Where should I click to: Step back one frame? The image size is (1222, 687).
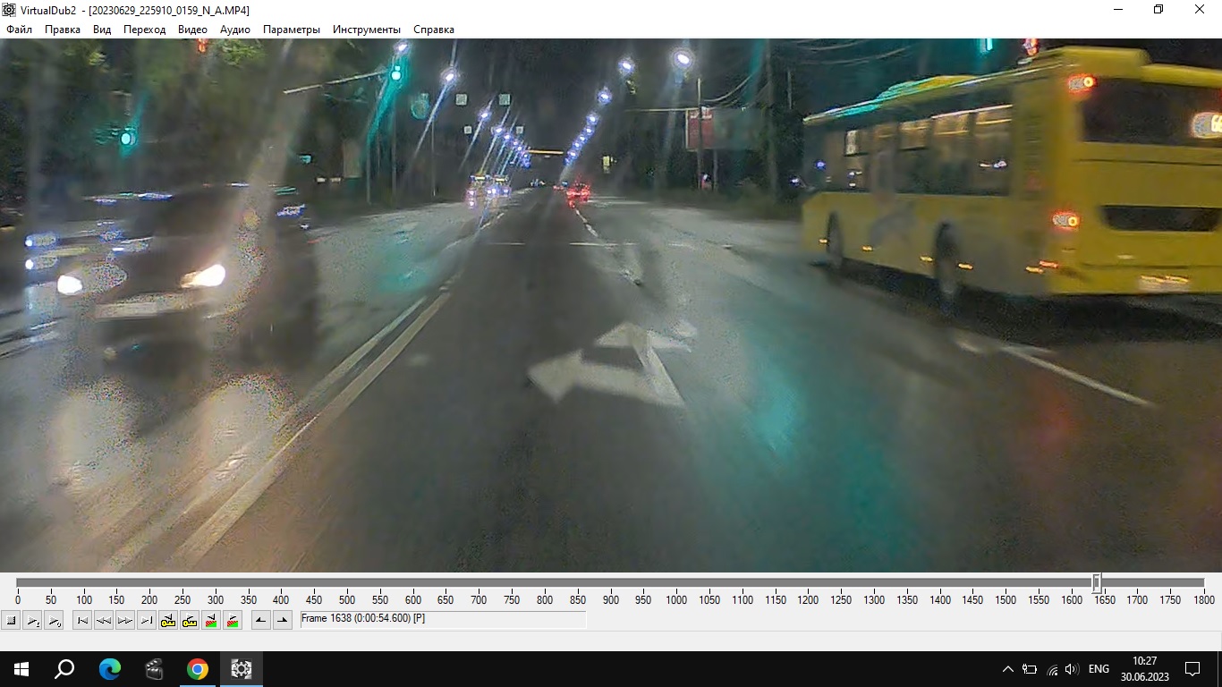tap(104, 620)
